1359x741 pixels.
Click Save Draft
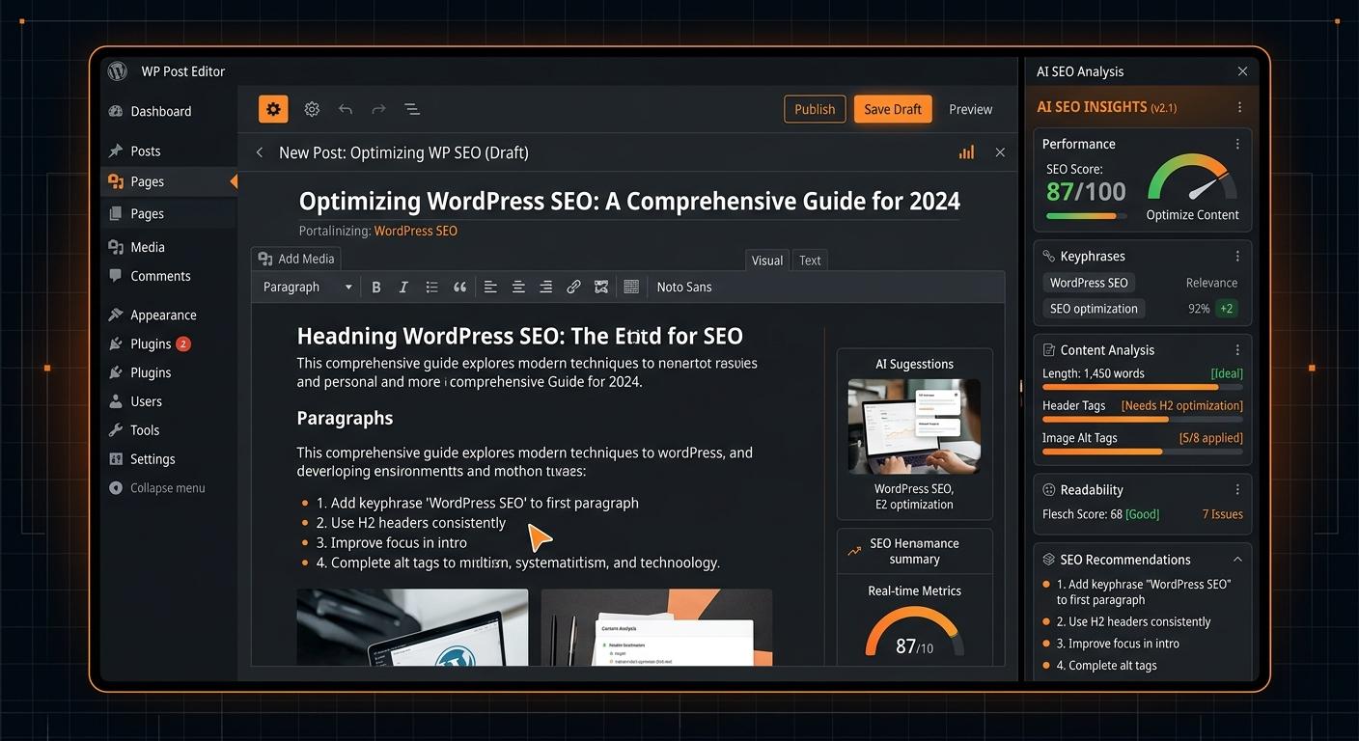(x=893, y=109)
